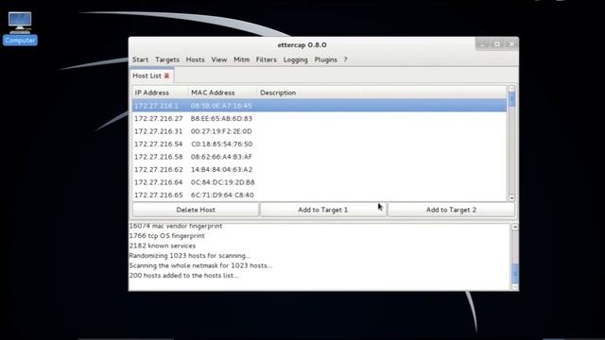Close the ettercap window
The image size is (605, 340).
tap(511, 44)
